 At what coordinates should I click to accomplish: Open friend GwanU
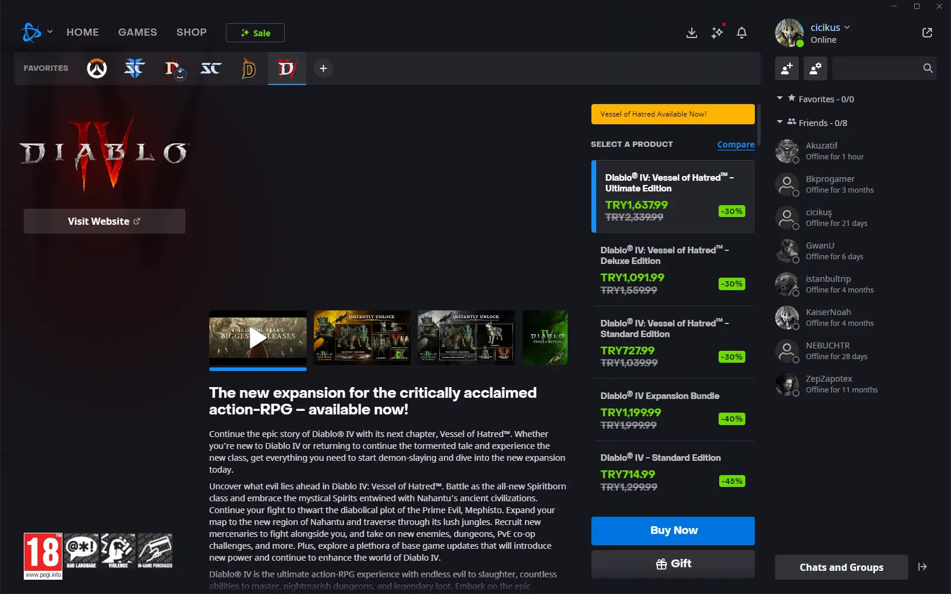tap(856, 251)
